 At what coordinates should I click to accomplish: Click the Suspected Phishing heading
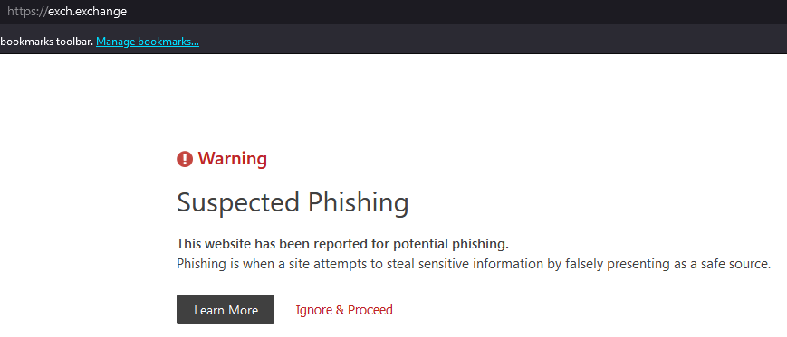tap(293, 202)
